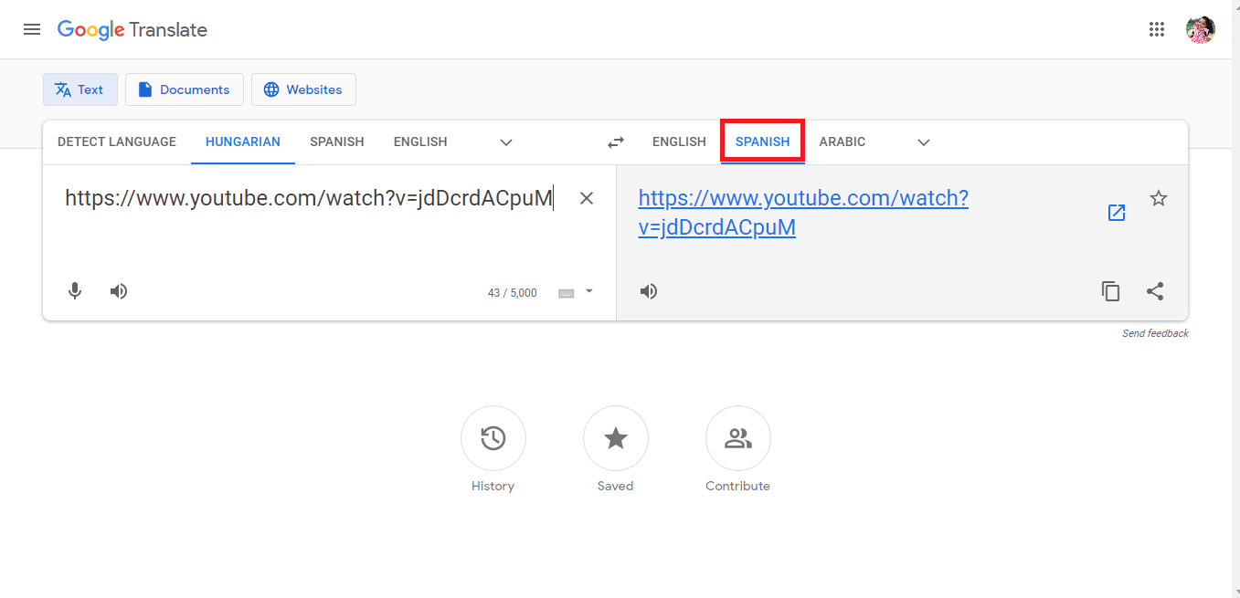Select Hungarian as source language
The height and width of the screenshot is (598, 1240).
coord(243,142)
